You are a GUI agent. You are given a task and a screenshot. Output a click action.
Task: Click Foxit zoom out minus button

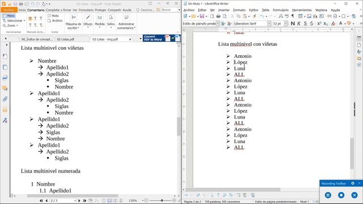146,200
